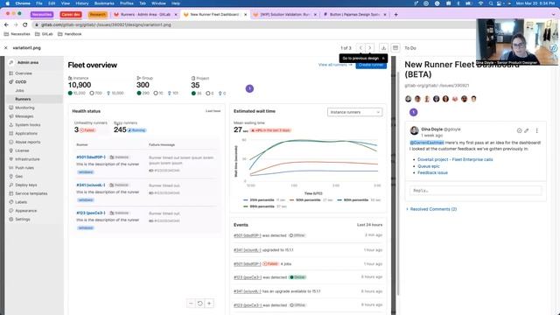
Task: Switch to Runners Admin Area GitLab tab
Action: click(145, 15)
